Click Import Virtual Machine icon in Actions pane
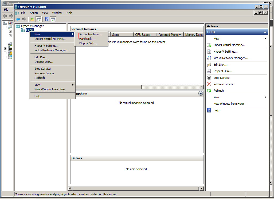274x199 pixels. (x=209, y=45)
